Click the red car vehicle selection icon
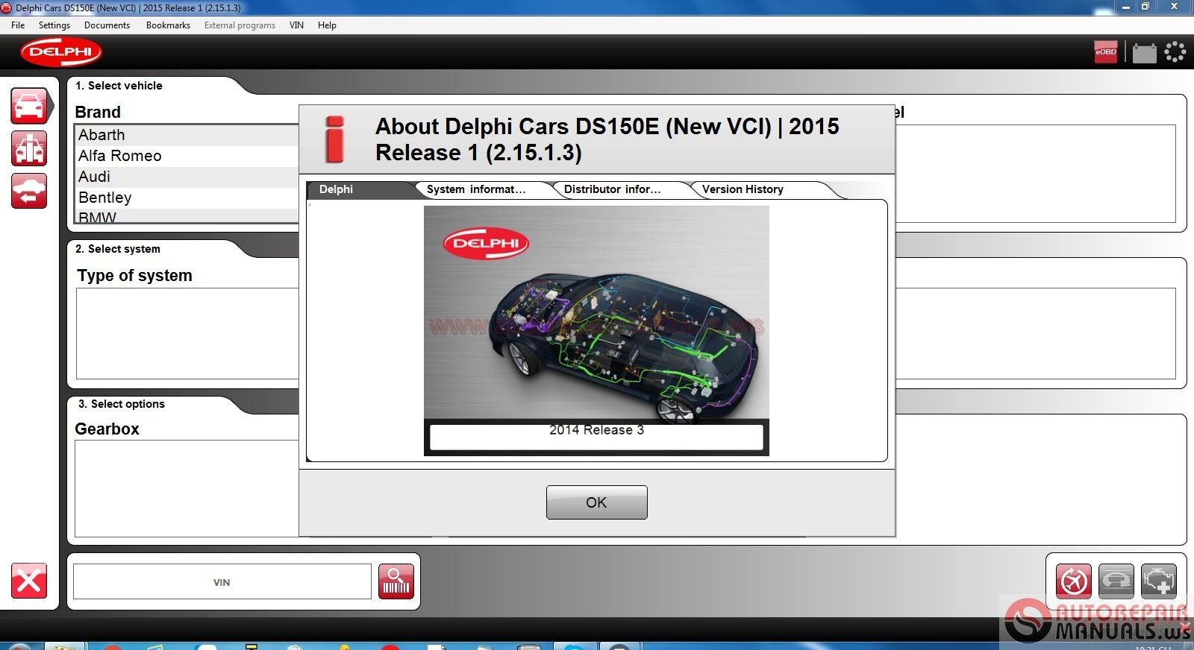Image resolution: width=1194 pixels, height=650 pixels. pyautogui.click(x=30, y=106)
